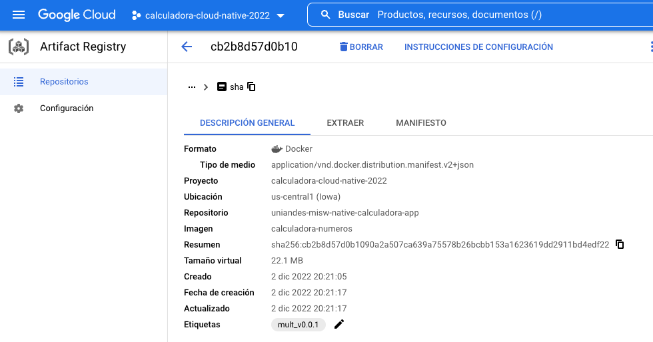Image resolution: width=653 pixels, height=342 pixels.
Task: Open the calculadora-cloud-native-2022 project selector
Action: coord(208,15)
